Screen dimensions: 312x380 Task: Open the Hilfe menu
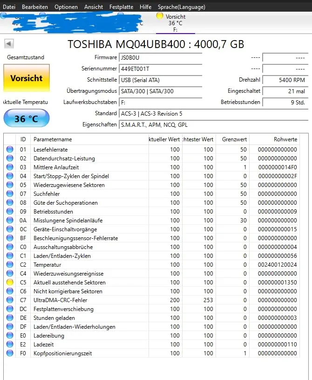pyautogui.click(x=145, y=7)
